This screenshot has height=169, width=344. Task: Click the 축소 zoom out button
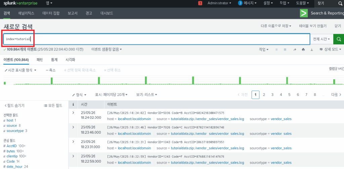(x=51, y=70)
